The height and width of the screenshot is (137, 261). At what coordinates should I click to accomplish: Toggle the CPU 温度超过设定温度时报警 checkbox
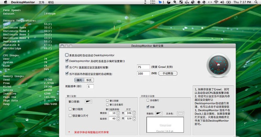point(67,67)
